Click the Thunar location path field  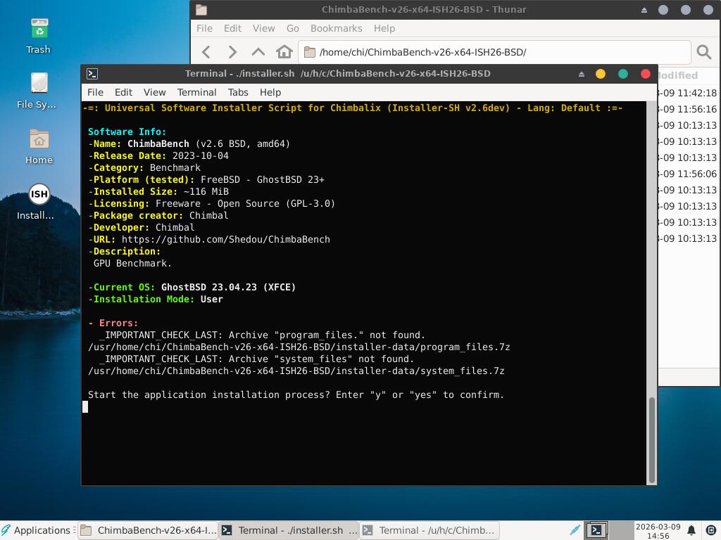click(495, 52)
